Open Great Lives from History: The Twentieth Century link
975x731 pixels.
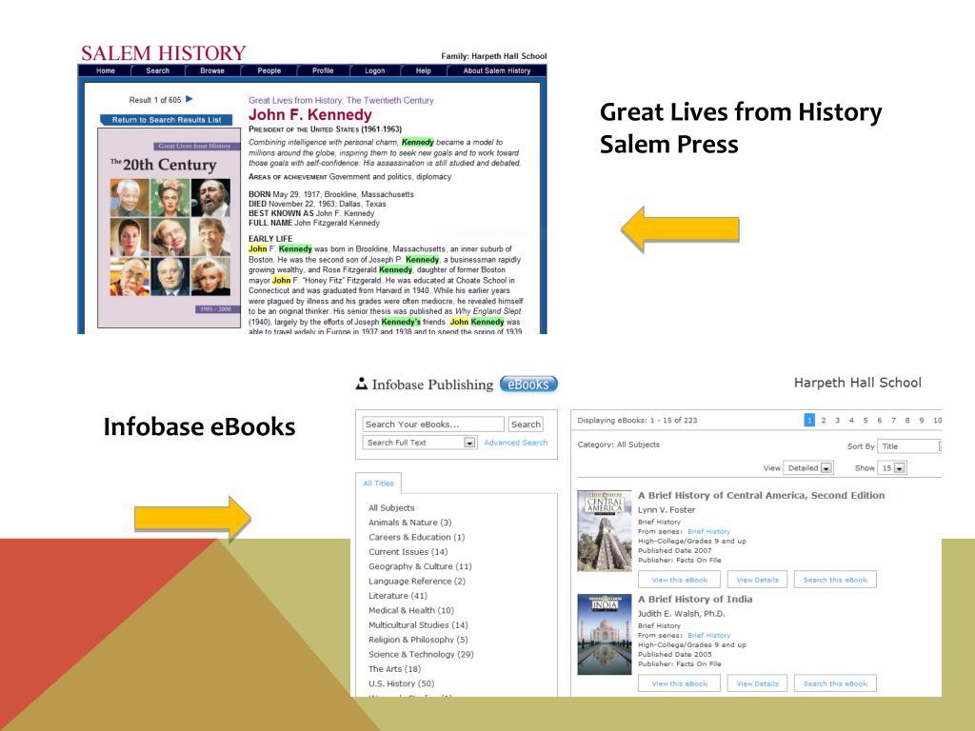341,100
